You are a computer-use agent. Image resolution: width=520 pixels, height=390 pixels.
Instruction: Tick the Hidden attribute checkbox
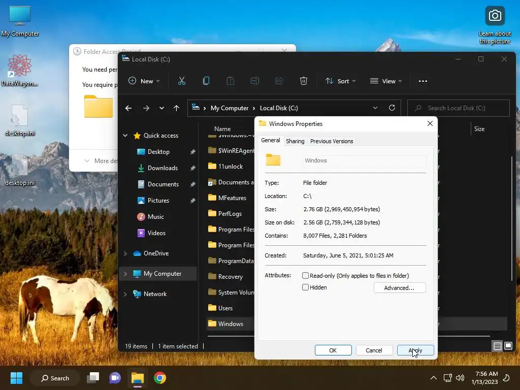point(305,287)
